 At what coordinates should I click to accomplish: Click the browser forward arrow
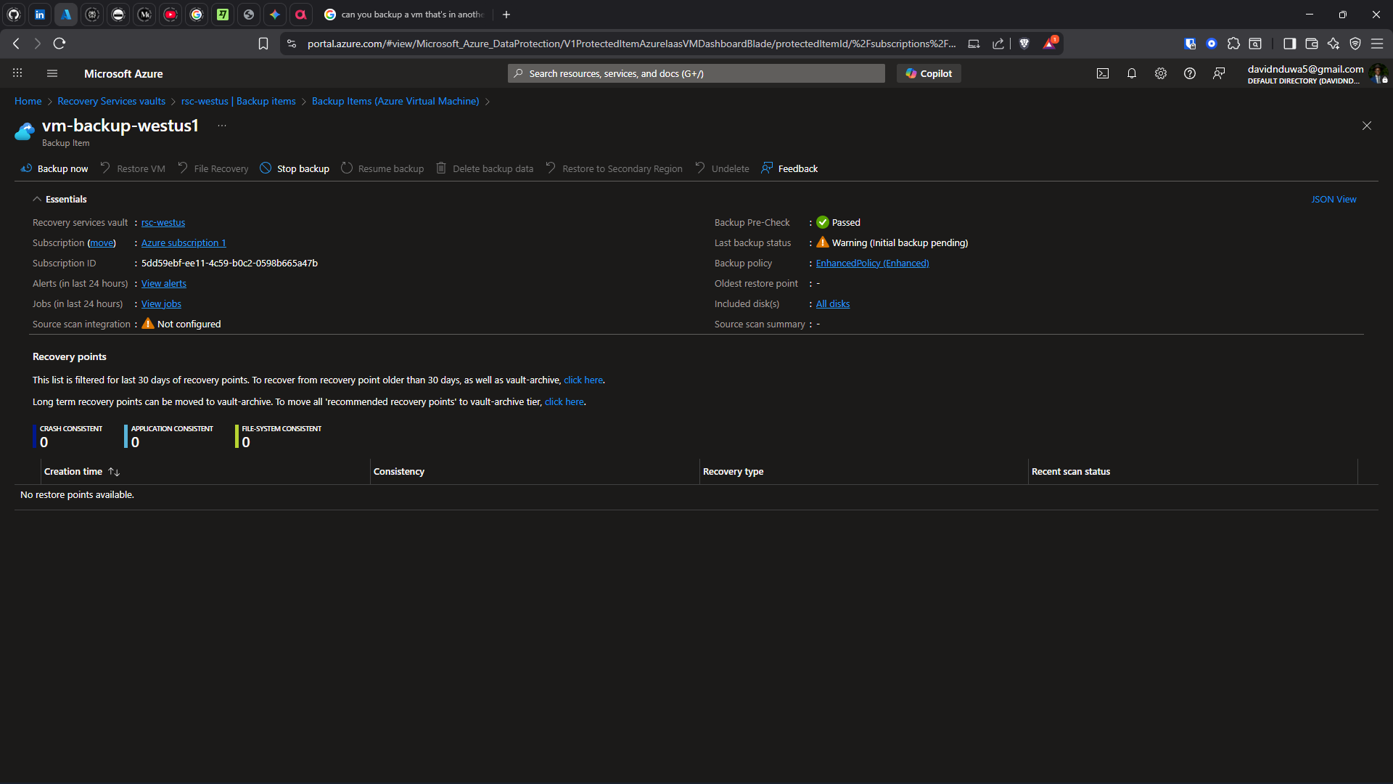37,44
